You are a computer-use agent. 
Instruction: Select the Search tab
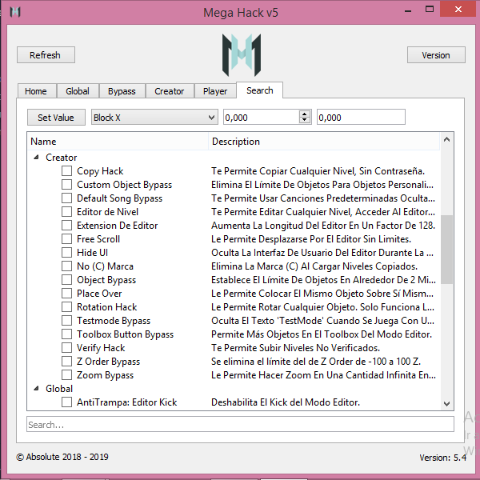(259, 90)
